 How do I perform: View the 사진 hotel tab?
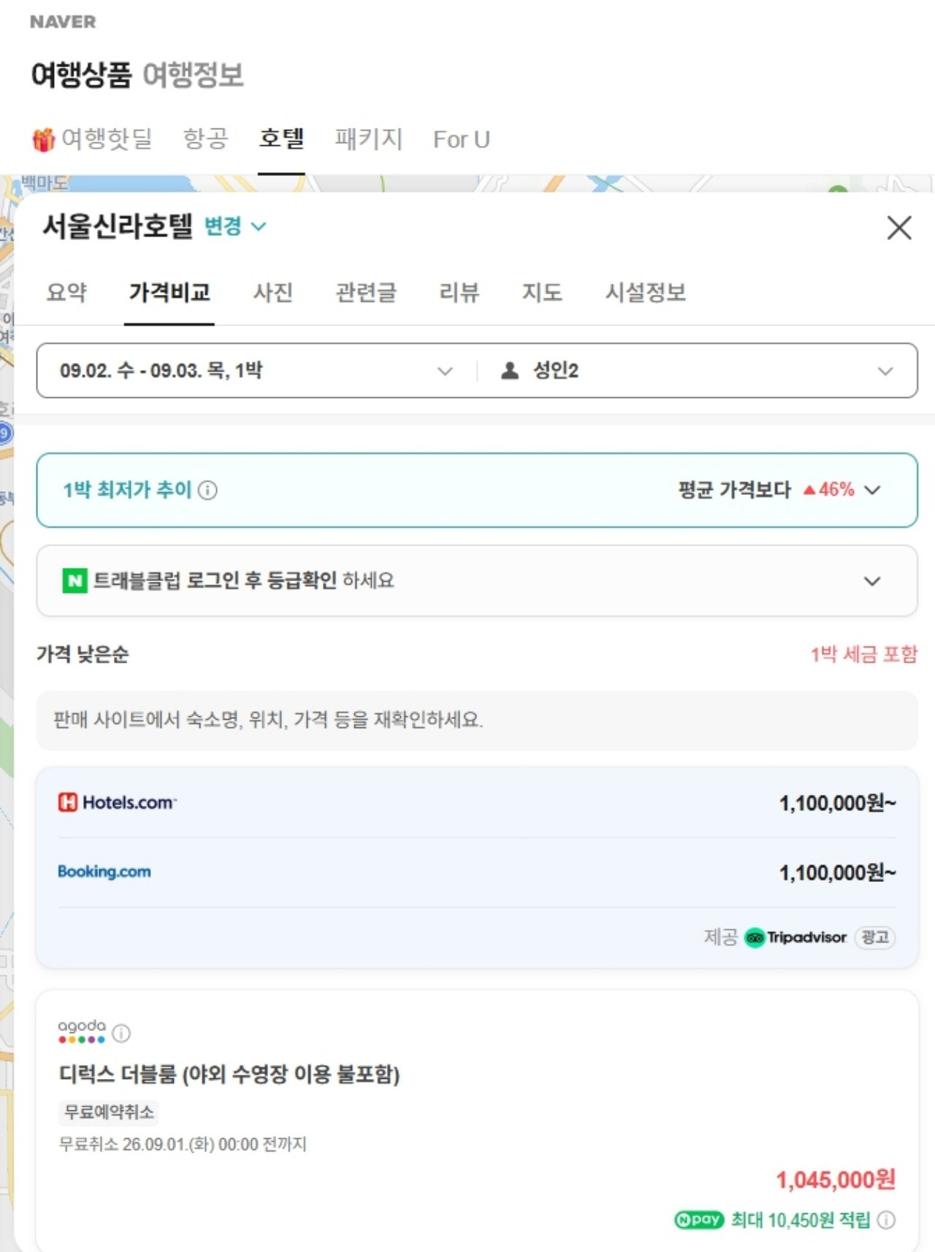(272, 292)
